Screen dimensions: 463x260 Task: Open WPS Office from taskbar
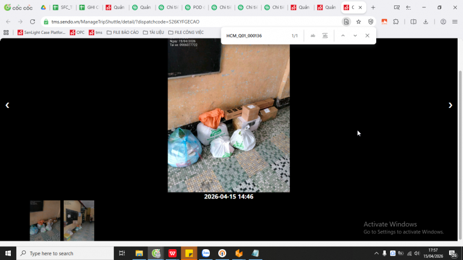pyautogui.click(x=172, y=253)
